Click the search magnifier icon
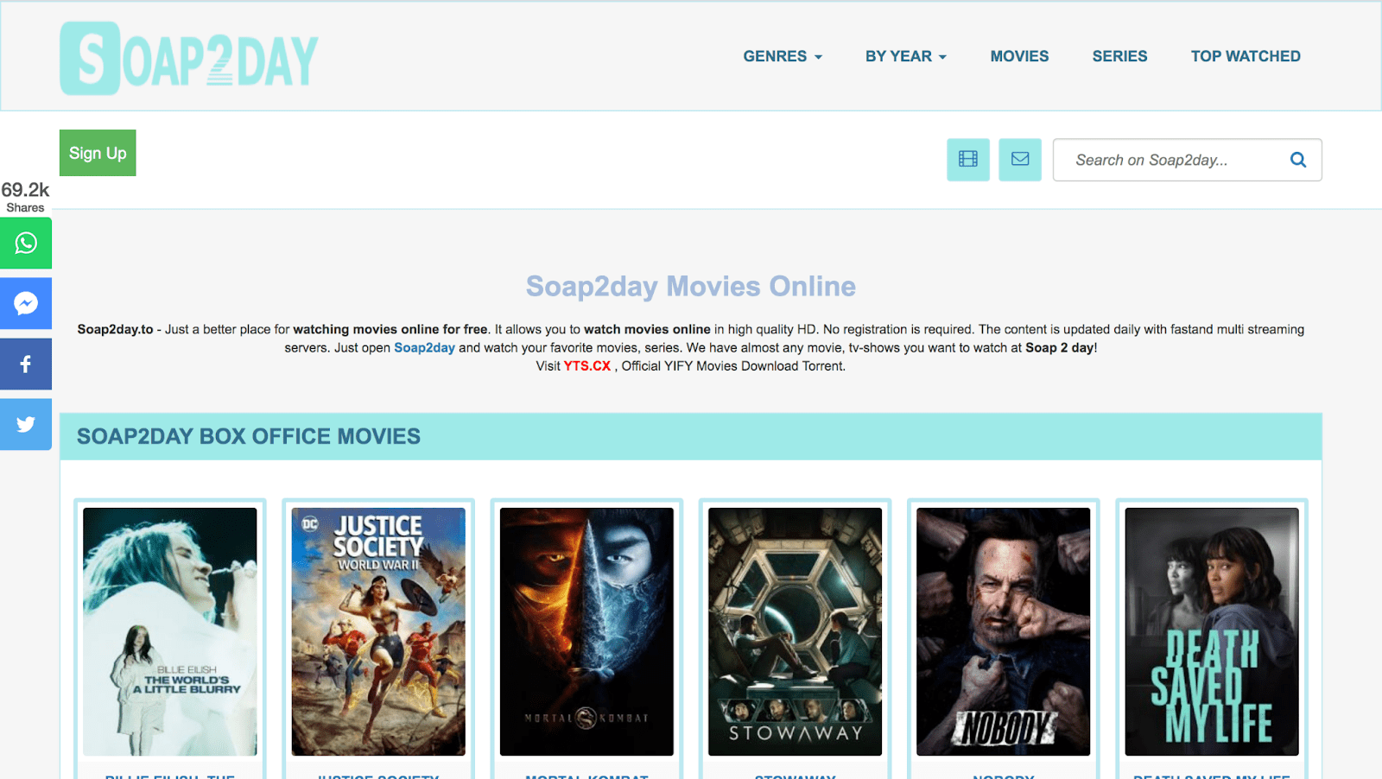The image size is (1382, 779). [x=1298, y=160]
